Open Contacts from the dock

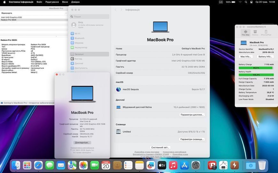[117, 166]
